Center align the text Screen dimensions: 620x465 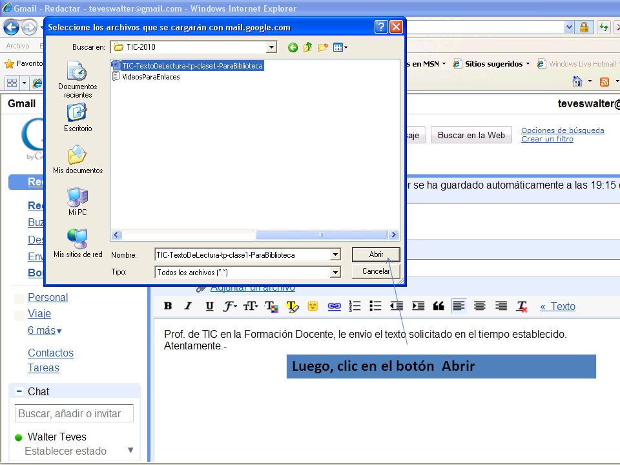coord(480,306)
